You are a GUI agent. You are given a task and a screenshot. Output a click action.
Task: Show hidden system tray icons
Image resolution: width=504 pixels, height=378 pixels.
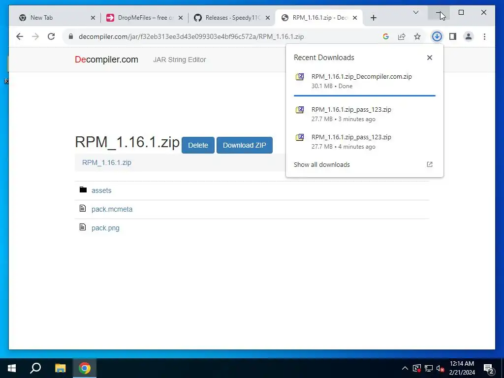coord(405,368)
